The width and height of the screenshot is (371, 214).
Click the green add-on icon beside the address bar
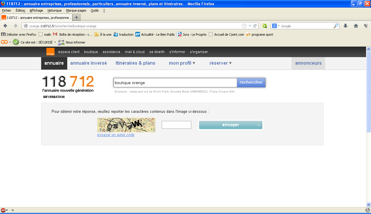tap(265, 26)
